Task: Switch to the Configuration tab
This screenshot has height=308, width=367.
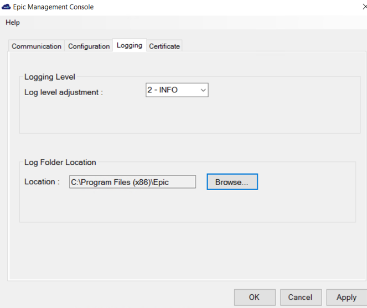Action: [89, 46]
